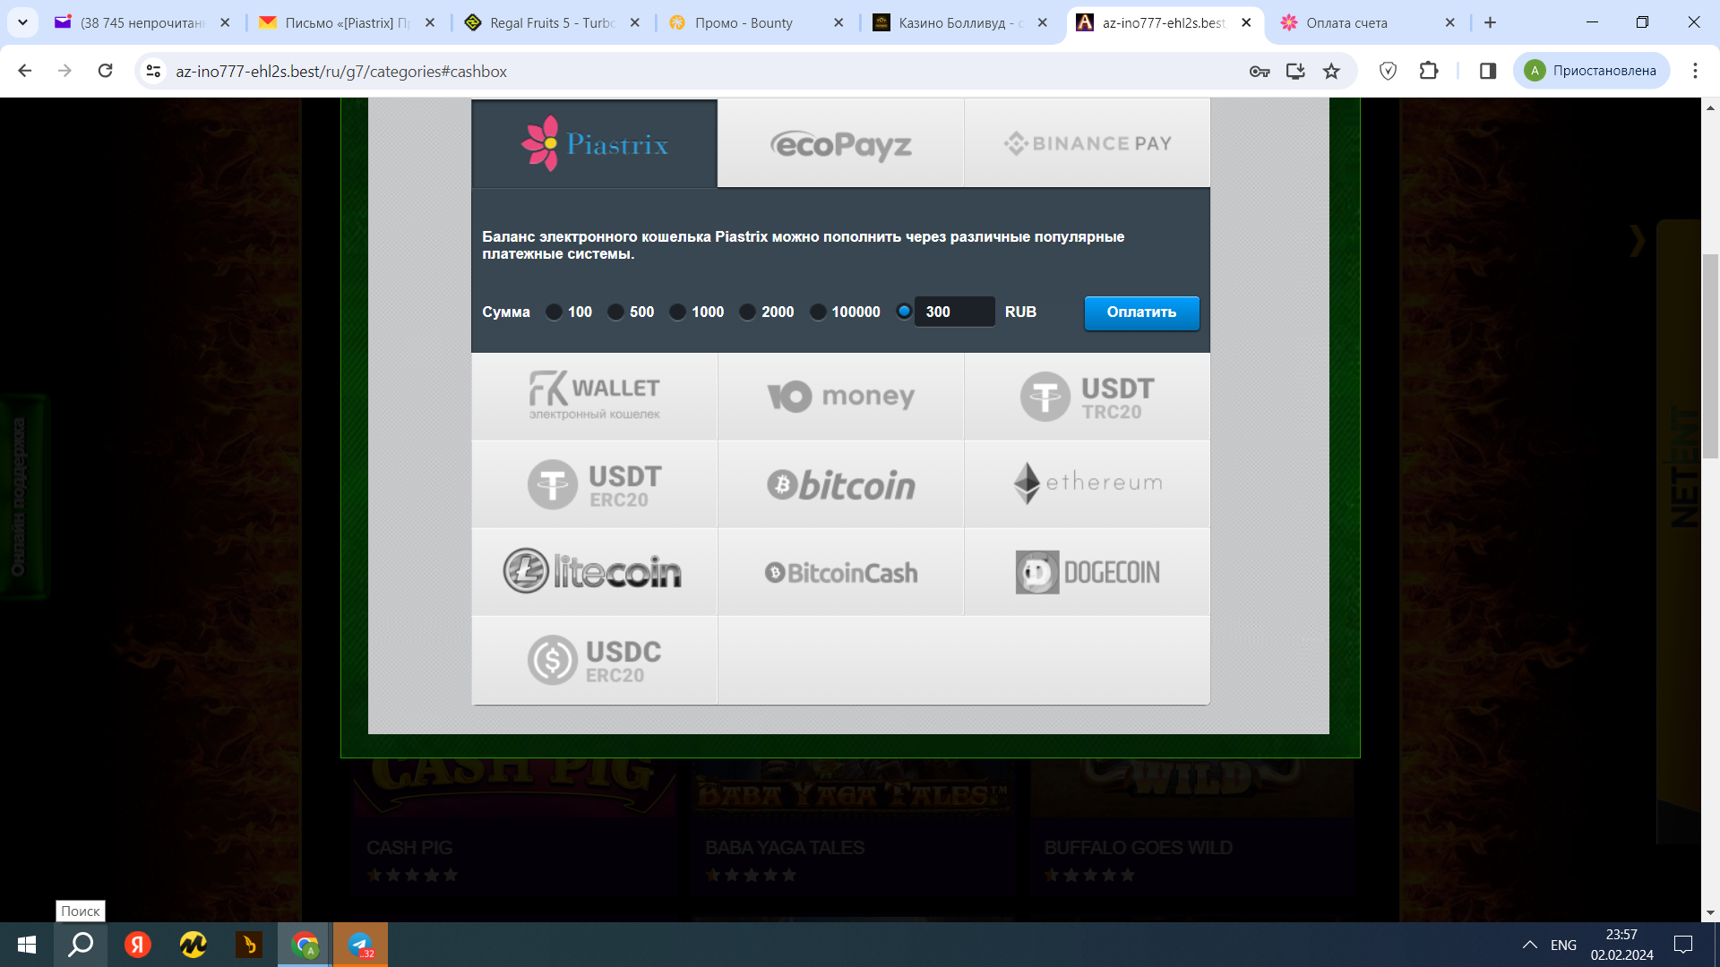Switch to the Оплата счета browser tab

(1346, 22)
